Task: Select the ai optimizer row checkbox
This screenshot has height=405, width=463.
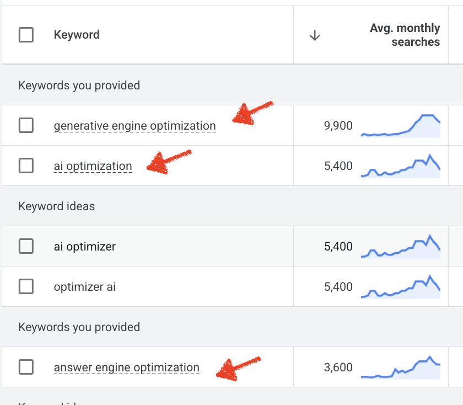Action: coord(26,246)
